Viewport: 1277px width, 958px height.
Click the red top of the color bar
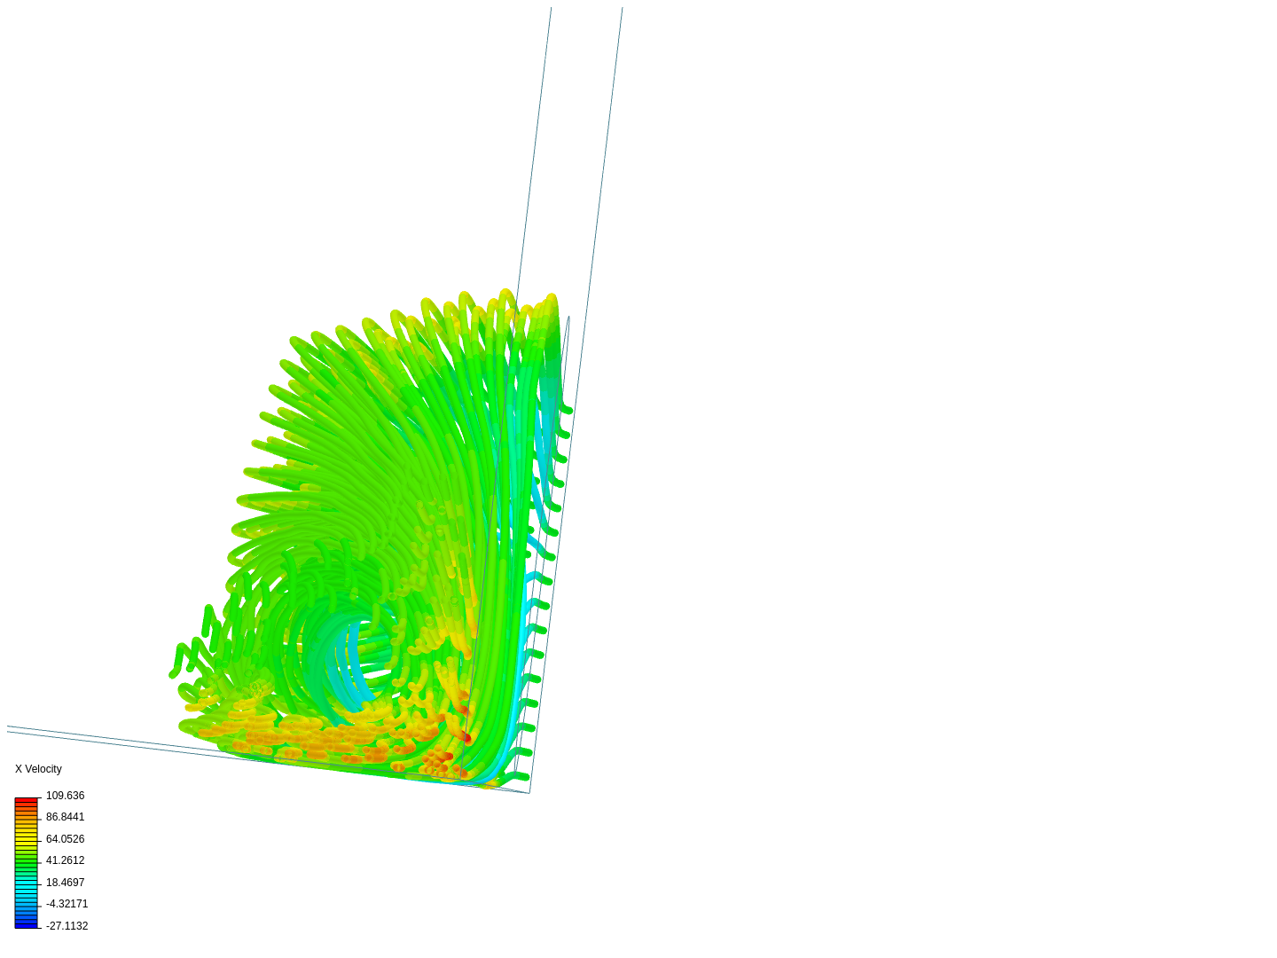tap(26, 801)
